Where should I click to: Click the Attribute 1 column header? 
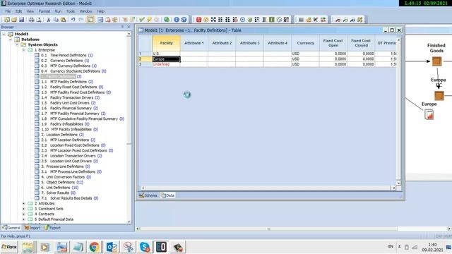[194, 43]
